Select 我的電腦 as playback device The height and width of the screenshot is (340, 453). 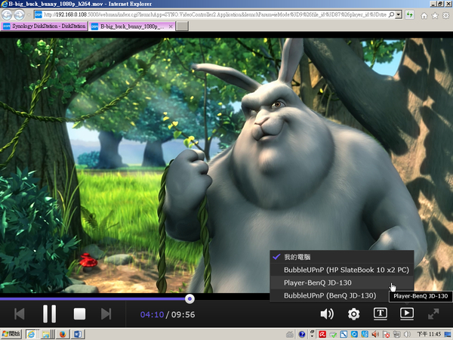[x=342, y=257]
